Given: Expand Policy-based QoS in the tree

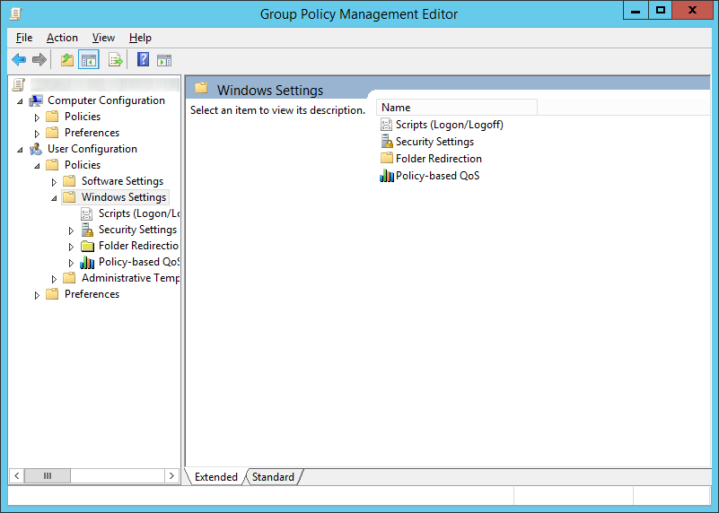Looking at the screenshot, I should point(71,263).
